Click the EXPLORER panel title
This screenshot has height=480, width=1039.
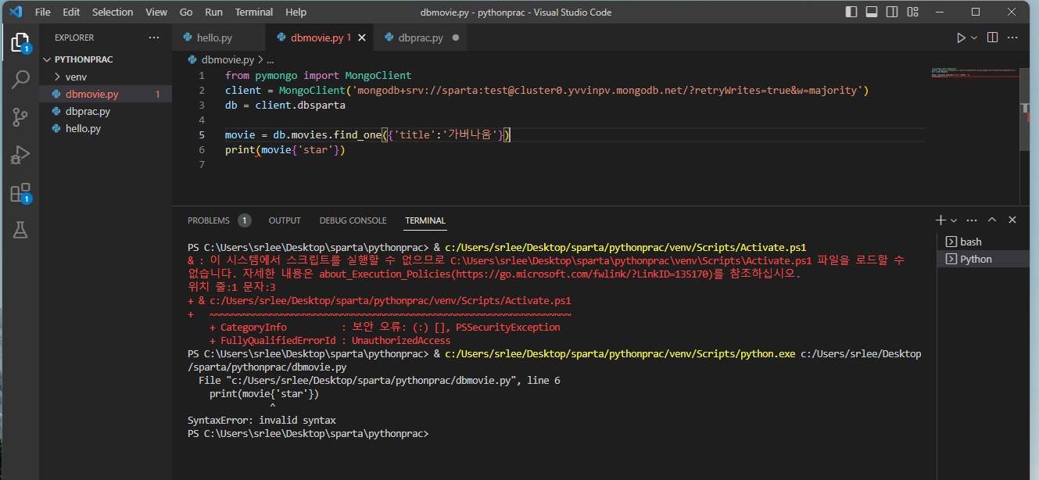(x=74, y=38)
